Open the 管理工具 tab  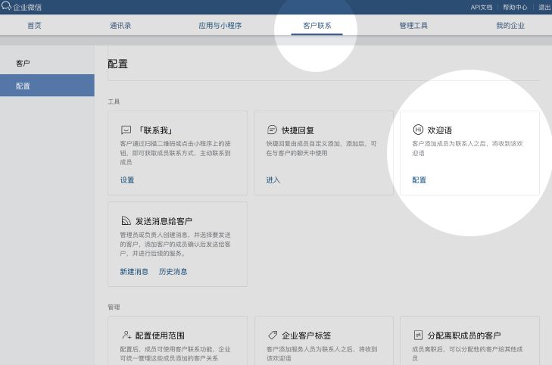[x=413, y=26]
